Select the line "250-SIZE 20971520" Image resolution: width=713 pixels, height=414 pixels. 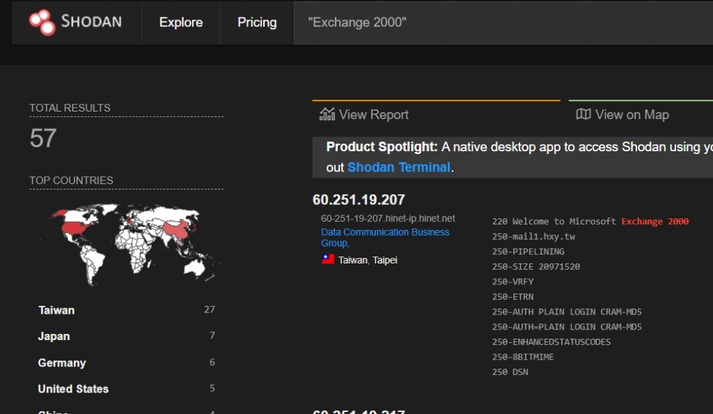pos(536,267)
